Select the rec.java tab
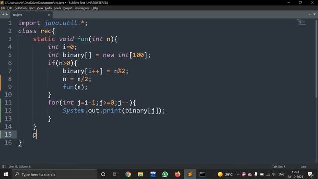The height and width of the screenshot is (179, 318). tap(31, 15)
